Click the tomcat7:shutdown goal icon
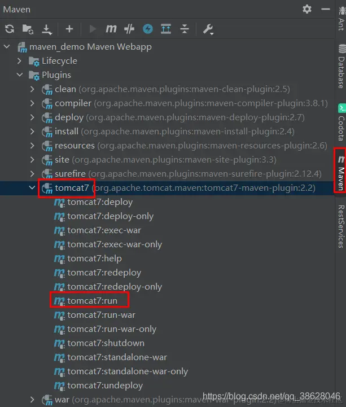This screenshot has width=346, height=407. [59, 343]
